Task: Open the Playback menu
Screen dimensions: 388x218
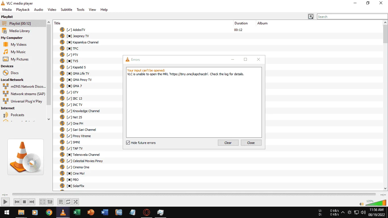Action: [x=23, y=9]
